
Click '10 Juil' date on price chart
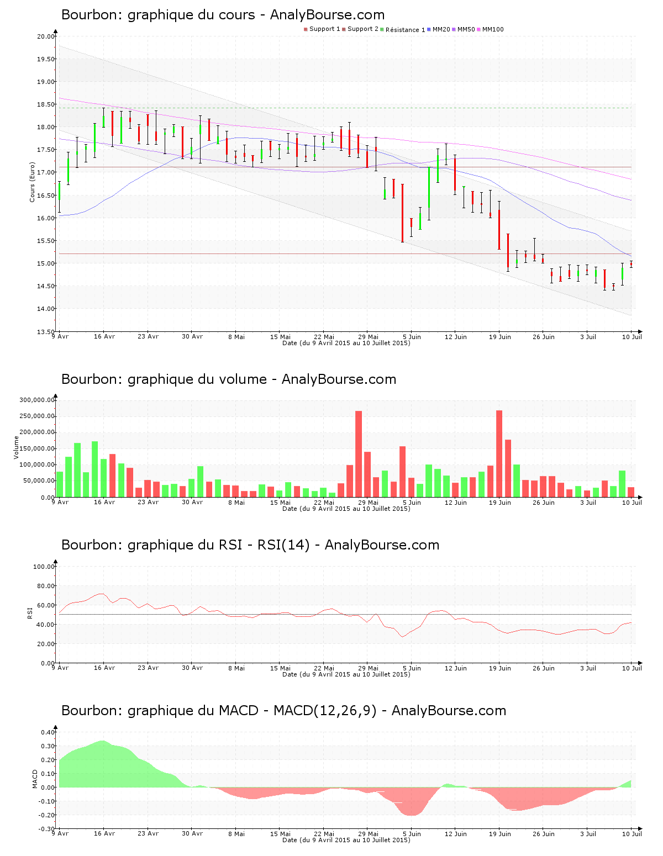click(x=632, y=337)
